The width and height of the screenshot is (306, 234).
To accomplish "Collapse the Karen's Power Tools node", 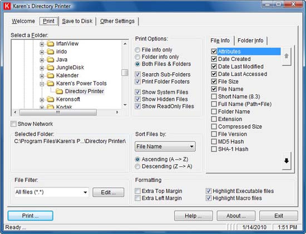I will click(x=42, y=84).
